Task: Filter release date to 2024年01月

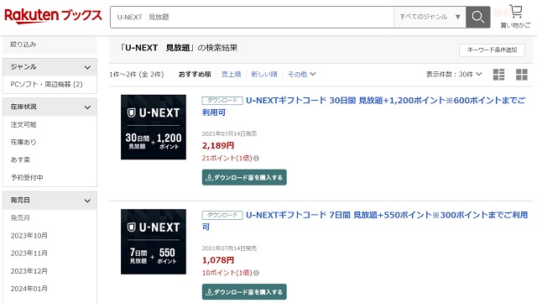Action: tap(29, 289)
